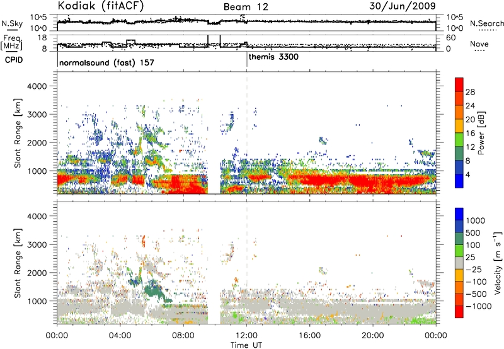Click the "−25" value on the Velocity colorbar
504x349 pixels.
pyautogui.click(x=474, y=269)
